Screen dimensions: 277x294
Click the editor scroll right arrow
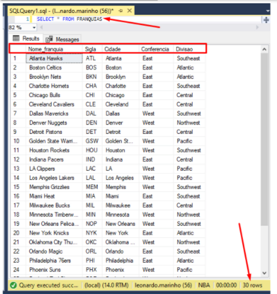pos(257,27)
